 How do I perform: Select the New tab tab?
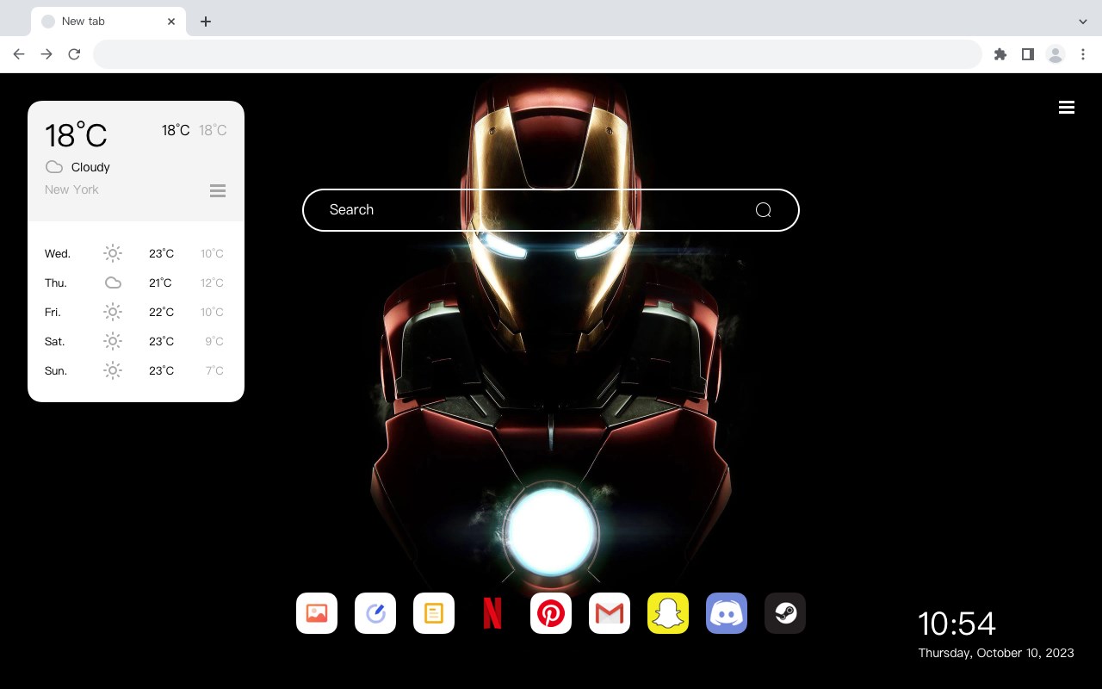(108, 22)
